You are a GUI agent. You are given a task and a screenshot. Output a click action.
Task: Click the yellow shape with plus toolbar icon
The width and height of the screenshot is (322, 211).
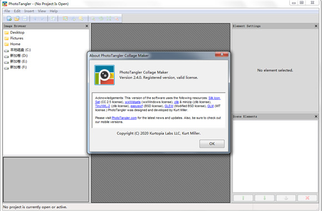[81, 18]
